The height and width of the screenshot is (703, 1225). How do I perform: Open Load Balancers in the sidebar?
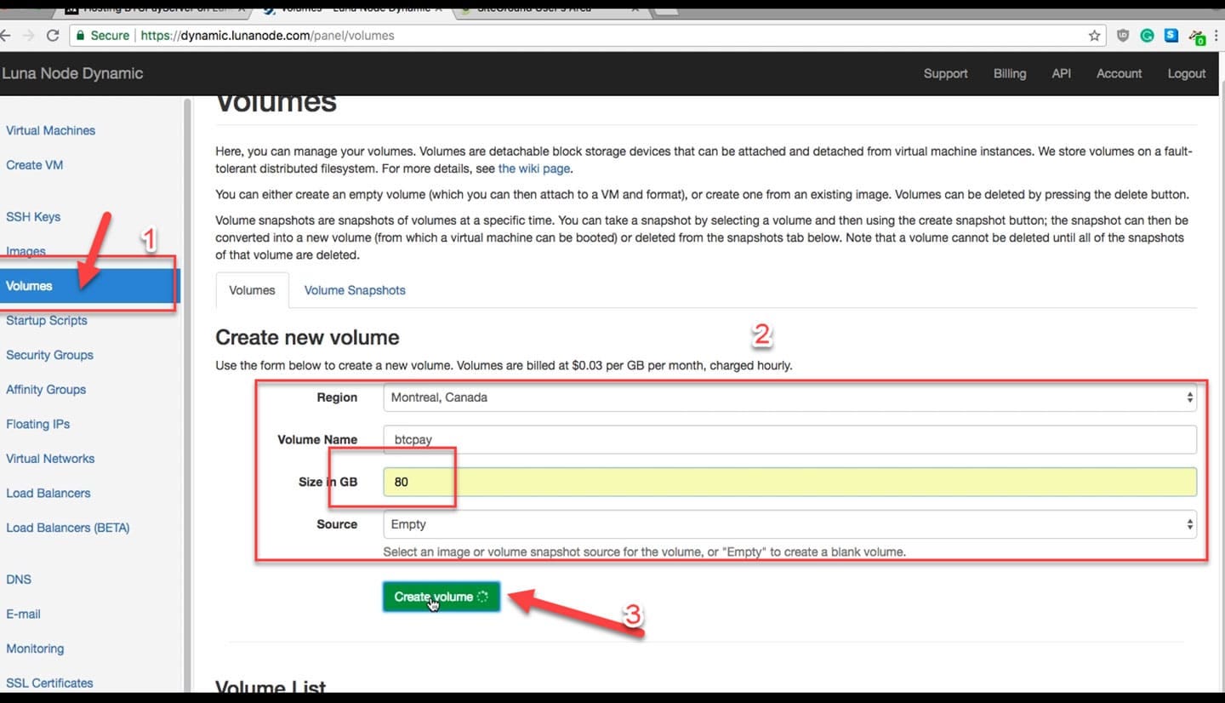click(48, 494)
